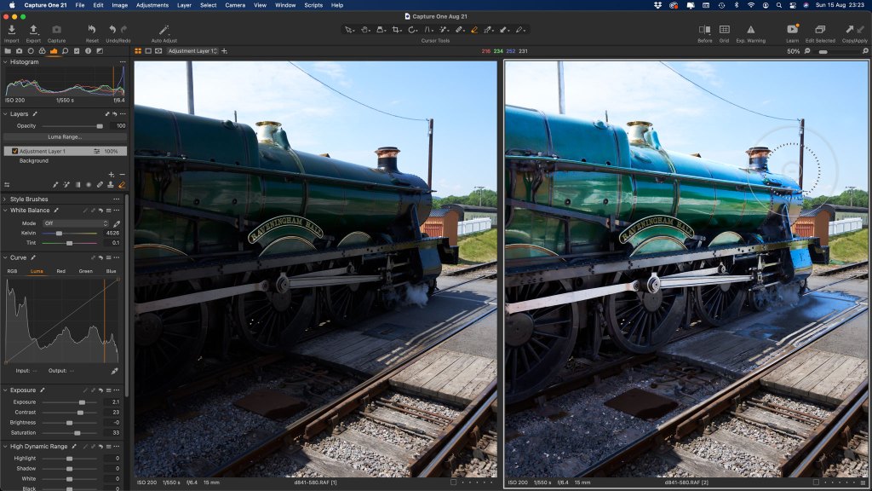Viewport: 872px width, 491px height.
Task: Open the Learn panel icon
Action: pos(793,30)
